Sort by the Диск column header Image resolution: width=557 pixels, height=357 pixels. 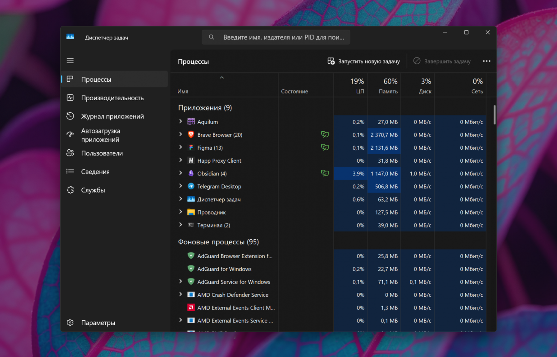[x=417, y=86]
